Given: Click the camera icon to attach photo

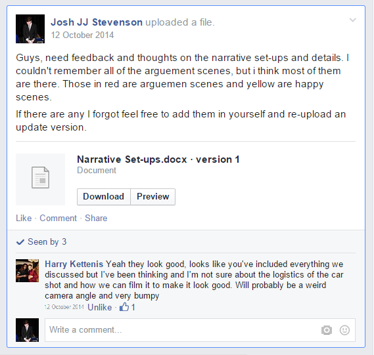Looking at the screenshot, I should click(327, 330).
